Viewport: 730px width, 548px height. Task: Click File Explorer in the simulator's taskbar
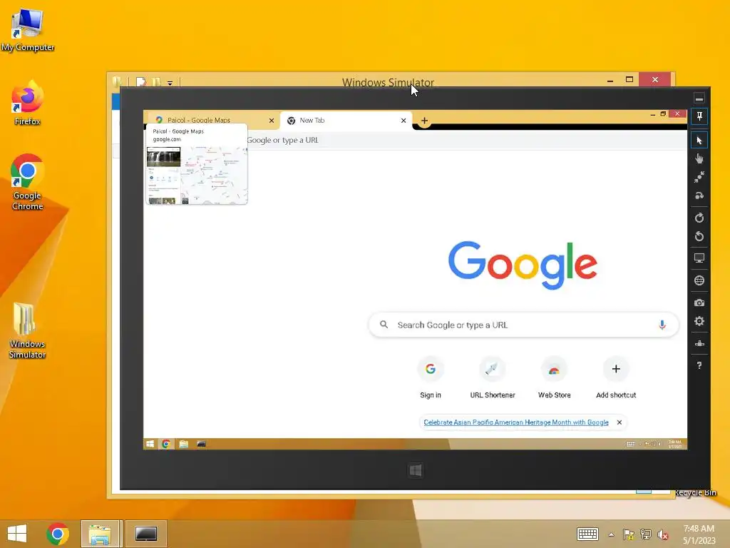(x=183, y=444)
